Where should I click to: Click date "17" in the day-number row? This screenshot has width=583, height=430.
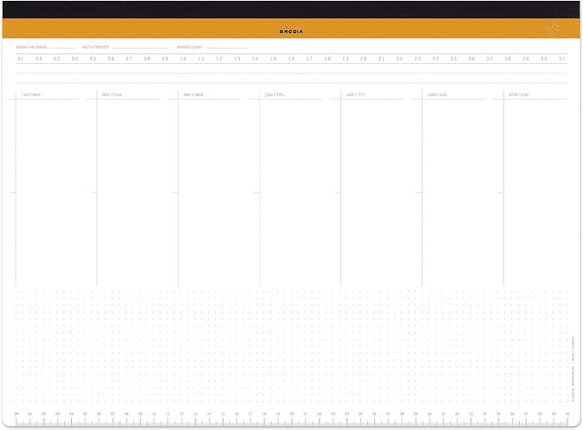pos(309,58)
